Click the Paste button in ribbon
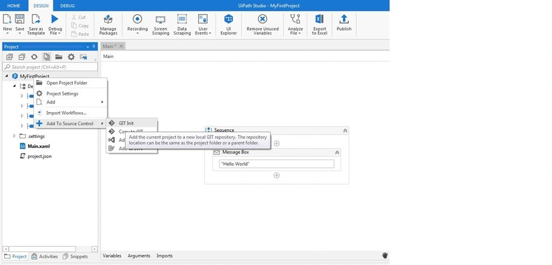 pyautogui.click(x=80, y=34)
